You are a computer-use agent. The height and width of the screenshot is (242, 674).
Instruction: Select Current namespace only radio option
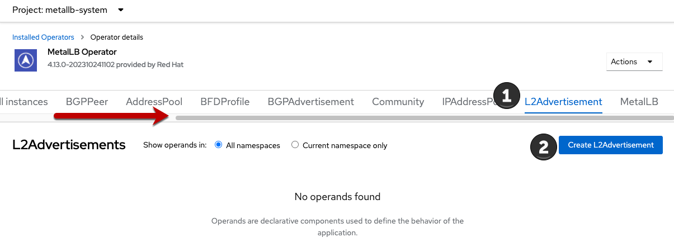(x=295, y=145)
